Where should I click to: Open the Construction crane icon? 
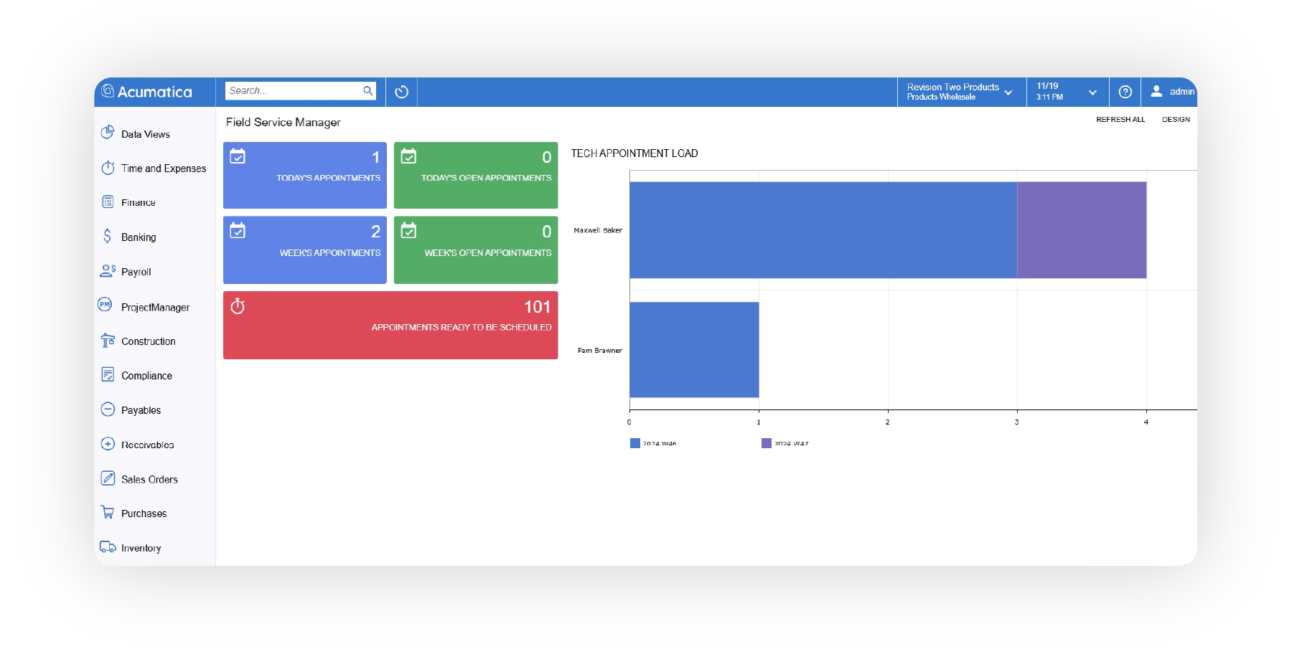[x=108, y=341]
